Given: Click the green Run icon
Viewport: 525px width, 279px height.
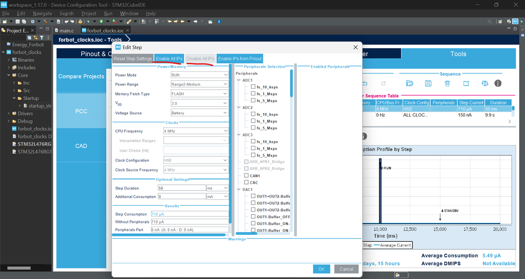Looking at the screenshot, I should coord(101,22).
